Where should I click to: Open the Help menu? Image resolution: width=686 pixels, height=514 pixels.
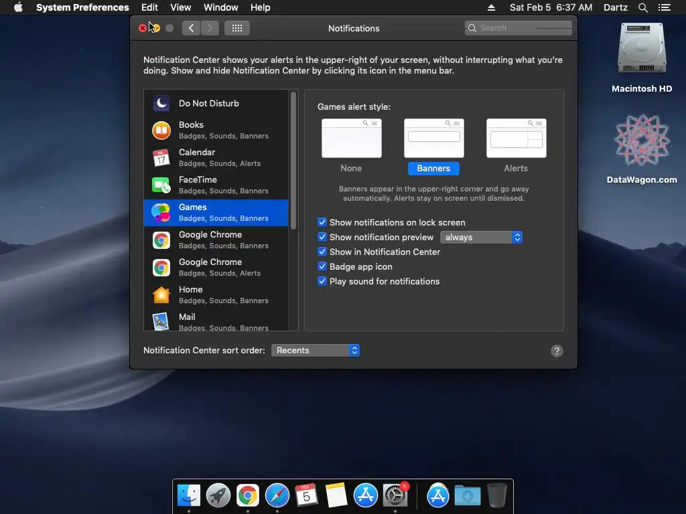coord(261,7)
